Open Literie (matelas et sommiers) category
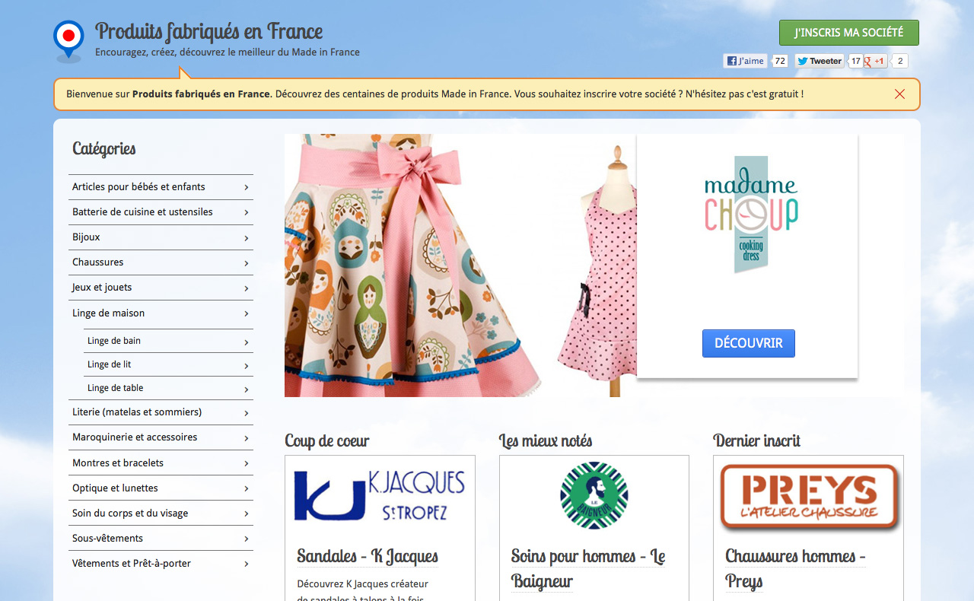 tap(161, 412)
